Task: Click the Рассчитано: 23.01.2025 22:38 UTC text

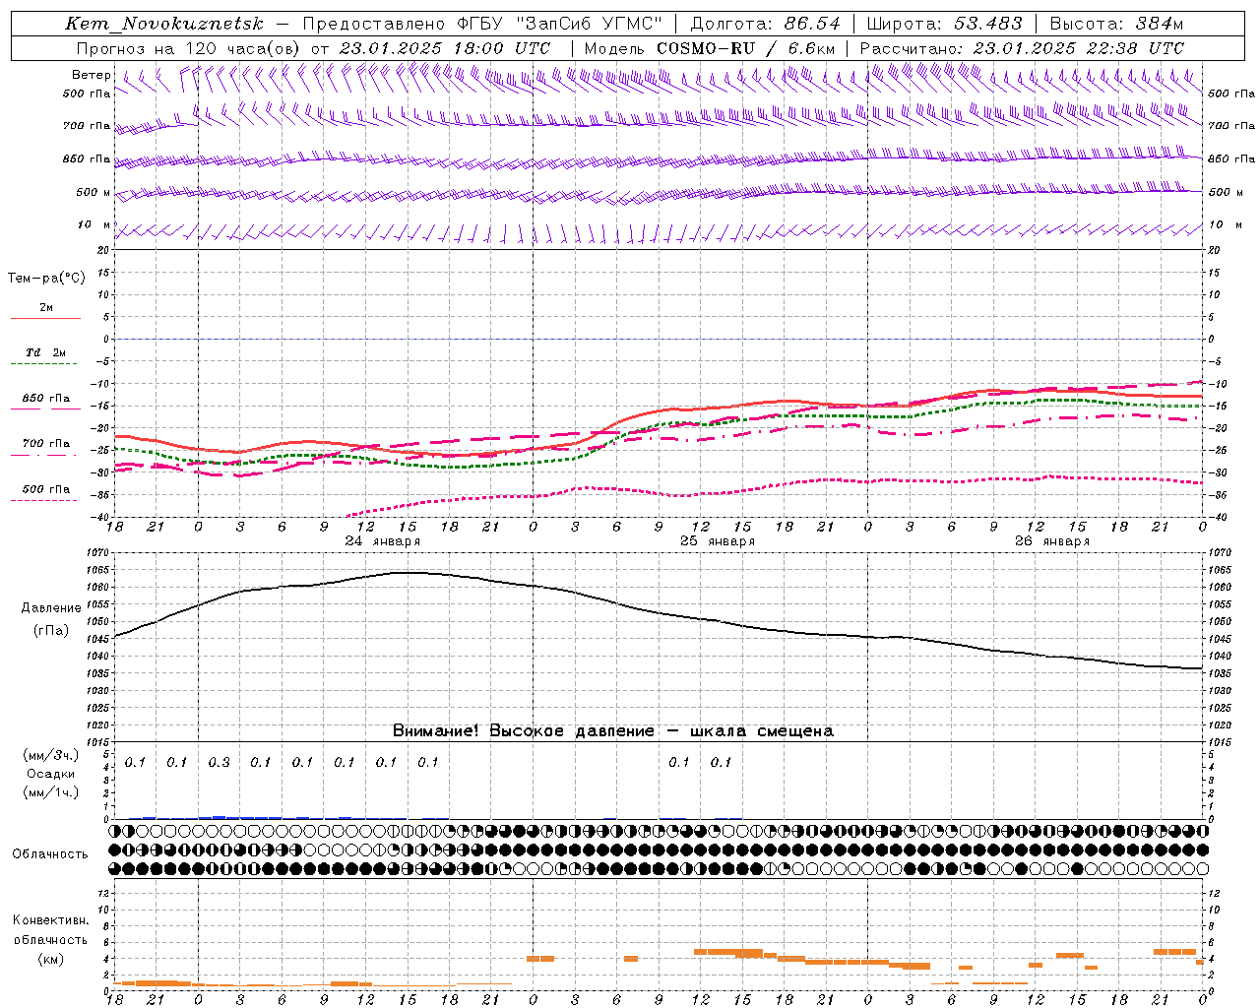Action: point(1023,48)
